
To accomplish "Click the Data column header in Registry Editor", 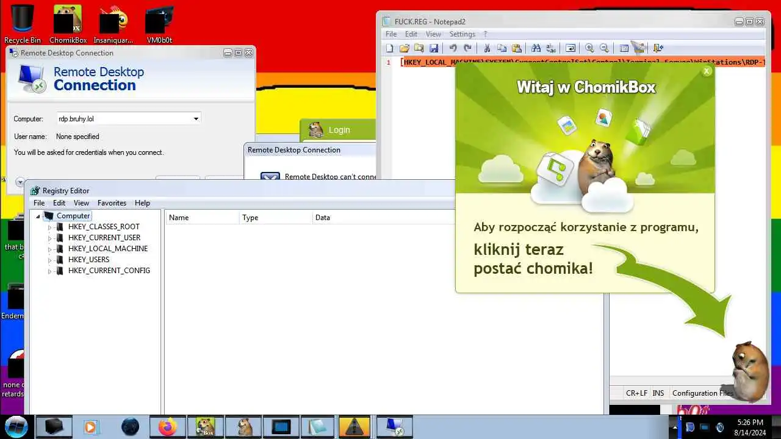I will click(x=383, y=218).
